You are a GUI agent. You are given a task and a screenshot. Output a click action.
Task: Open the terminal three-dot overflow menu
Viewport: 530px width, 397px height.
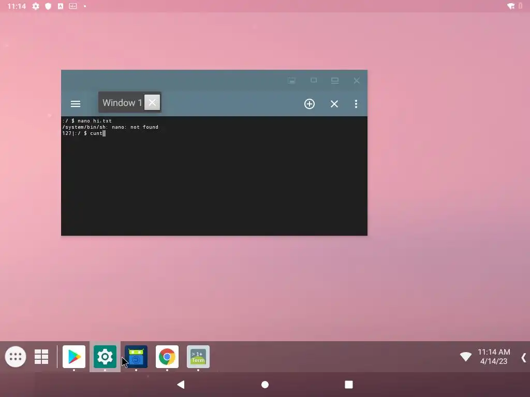point(356,103)
